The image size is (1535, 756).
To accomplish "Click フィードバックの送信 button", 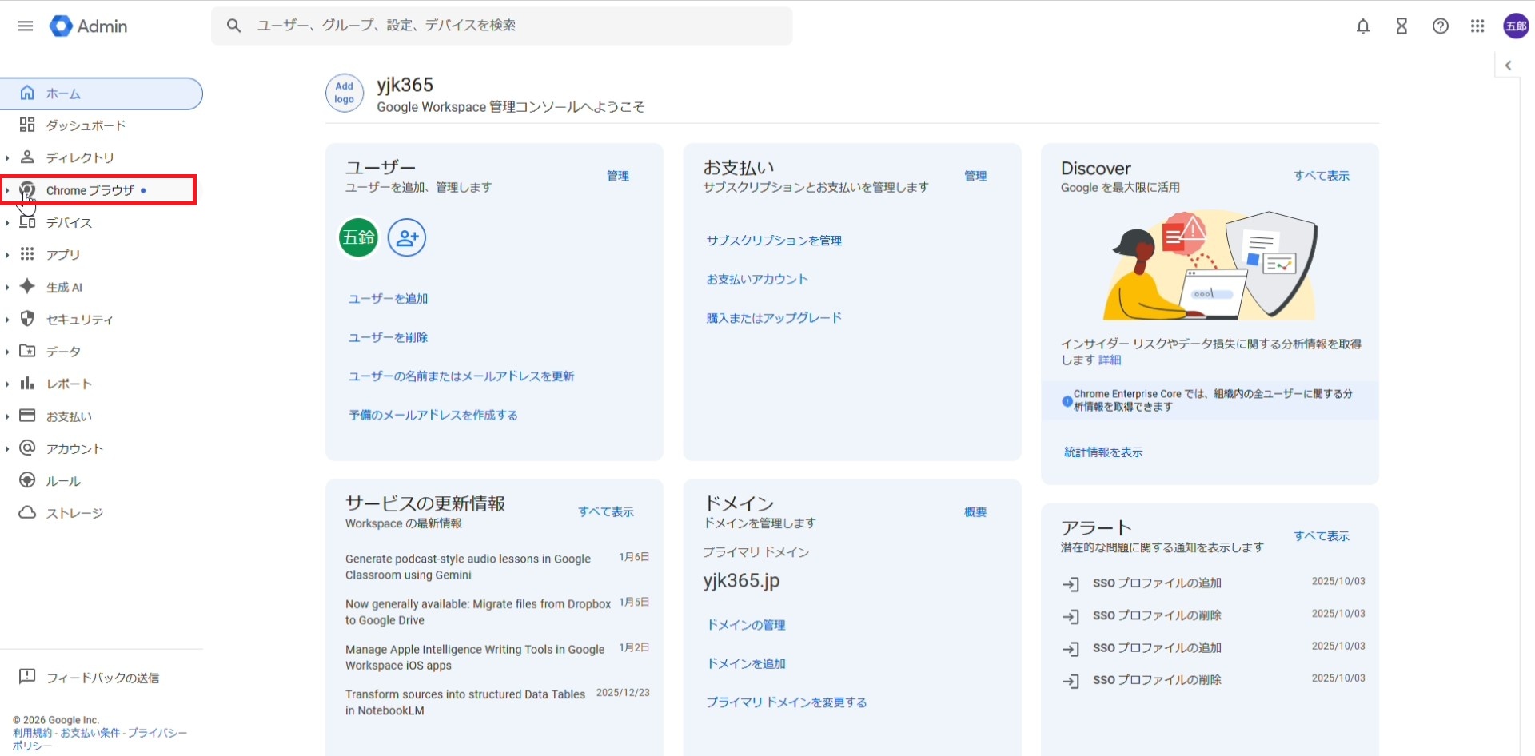I will coord(102,678).
